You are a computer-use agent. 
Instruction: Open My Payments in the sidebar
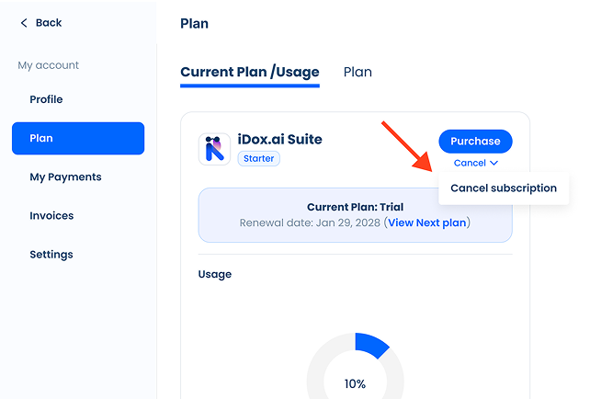click(65, 177)
